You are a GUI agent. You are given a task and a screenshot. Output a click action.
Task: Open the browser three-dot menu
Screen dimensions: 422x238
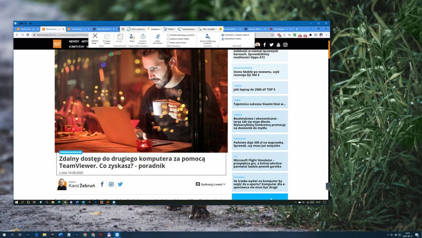326,35
